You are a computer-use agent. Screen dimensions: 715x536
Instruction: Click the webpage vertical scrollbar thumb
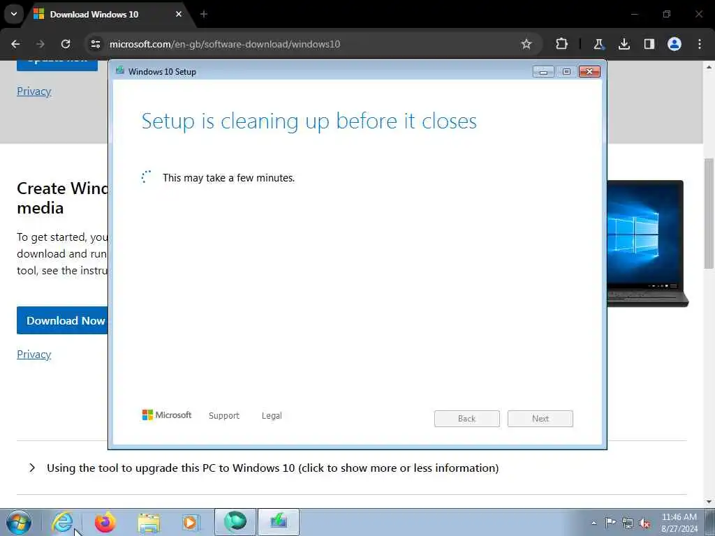[x=709, y=214]
